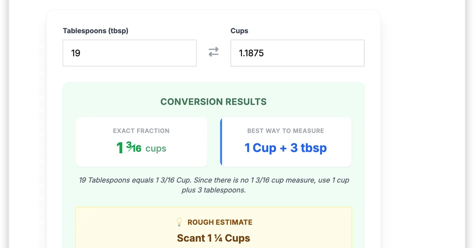The image size is (474, 248).
Task: Click the explanatory text about 19 Tablespoons
Action: [x=213, y=185]
